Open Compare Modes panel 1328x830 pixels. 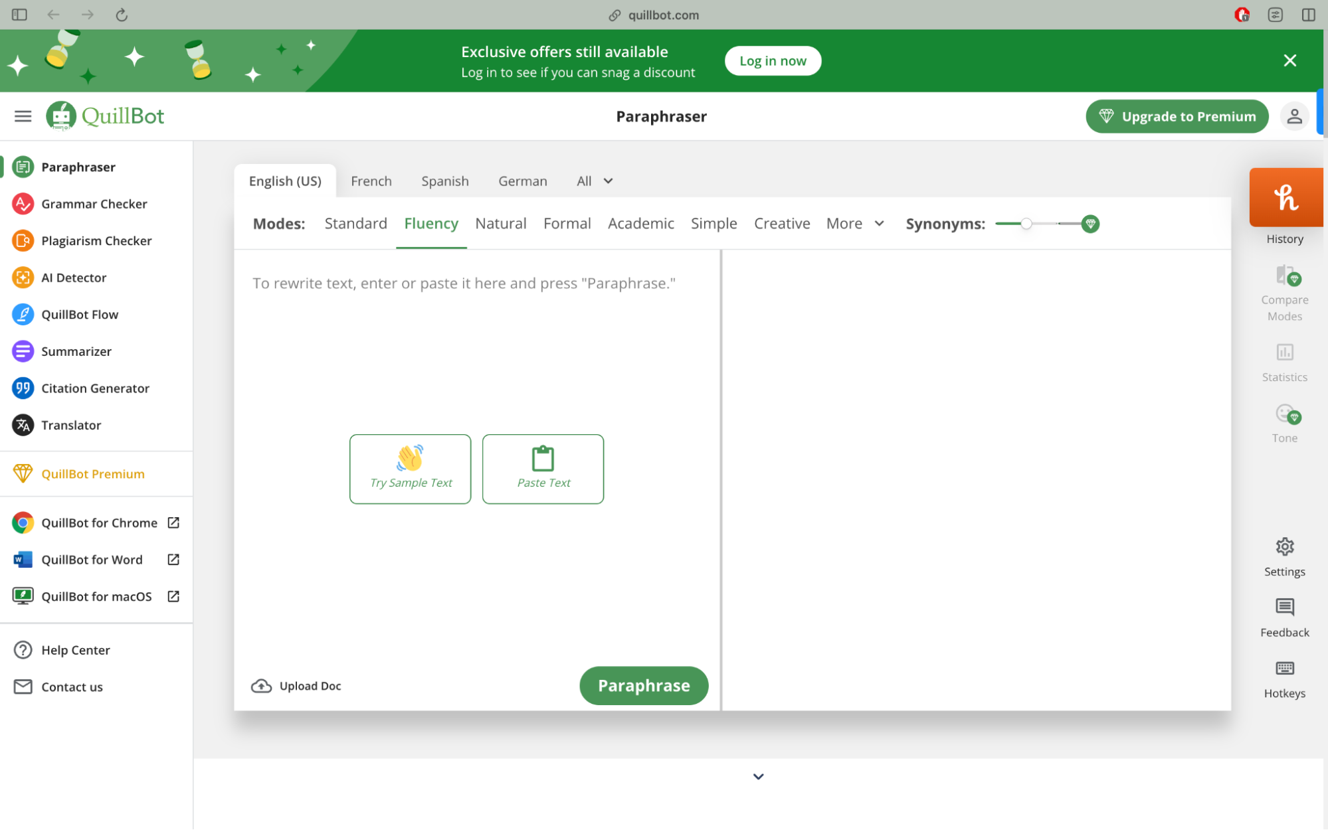point(1285,293)
